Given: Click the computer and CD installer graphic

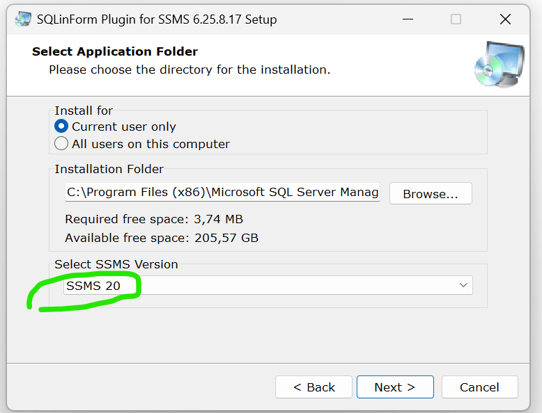Looking at the screenshot, I should (x=500, y=64).
